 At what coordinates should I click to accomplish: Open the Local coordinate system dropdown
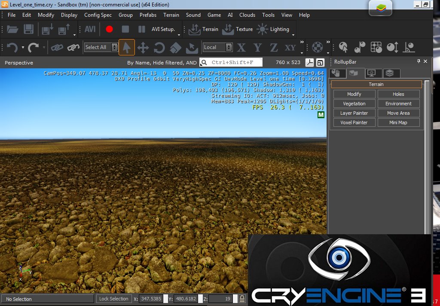[x=218, y=47]
